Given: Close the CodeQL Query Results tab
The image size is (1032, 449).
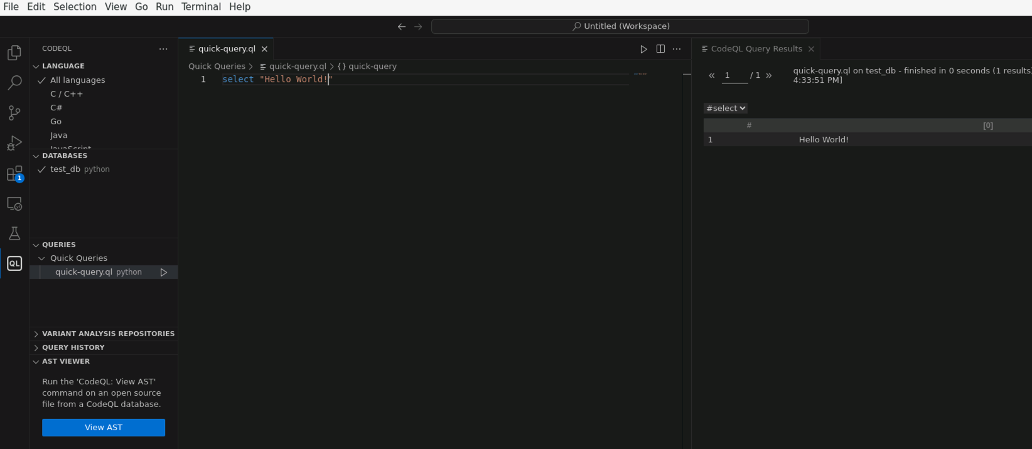Looking at the screenshot, I should [811, 49].
